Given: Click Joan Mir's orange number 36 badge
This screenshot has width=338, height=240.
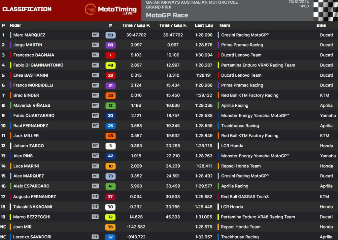Looking at the screenshot, I should [111, 227].
